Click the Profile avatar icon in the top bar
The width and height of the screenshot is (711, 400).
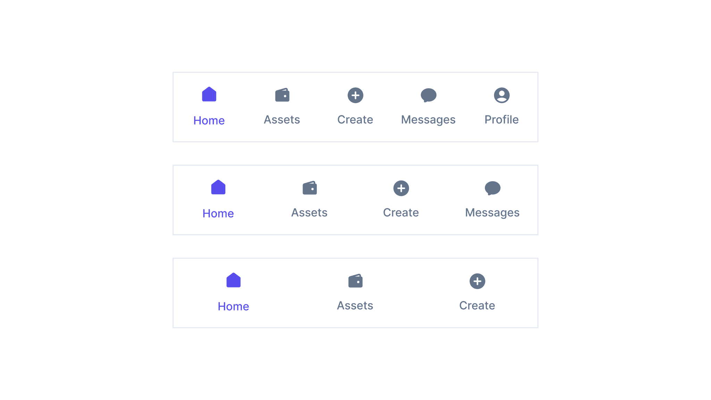pyautogui.click(x=501, y=95)
